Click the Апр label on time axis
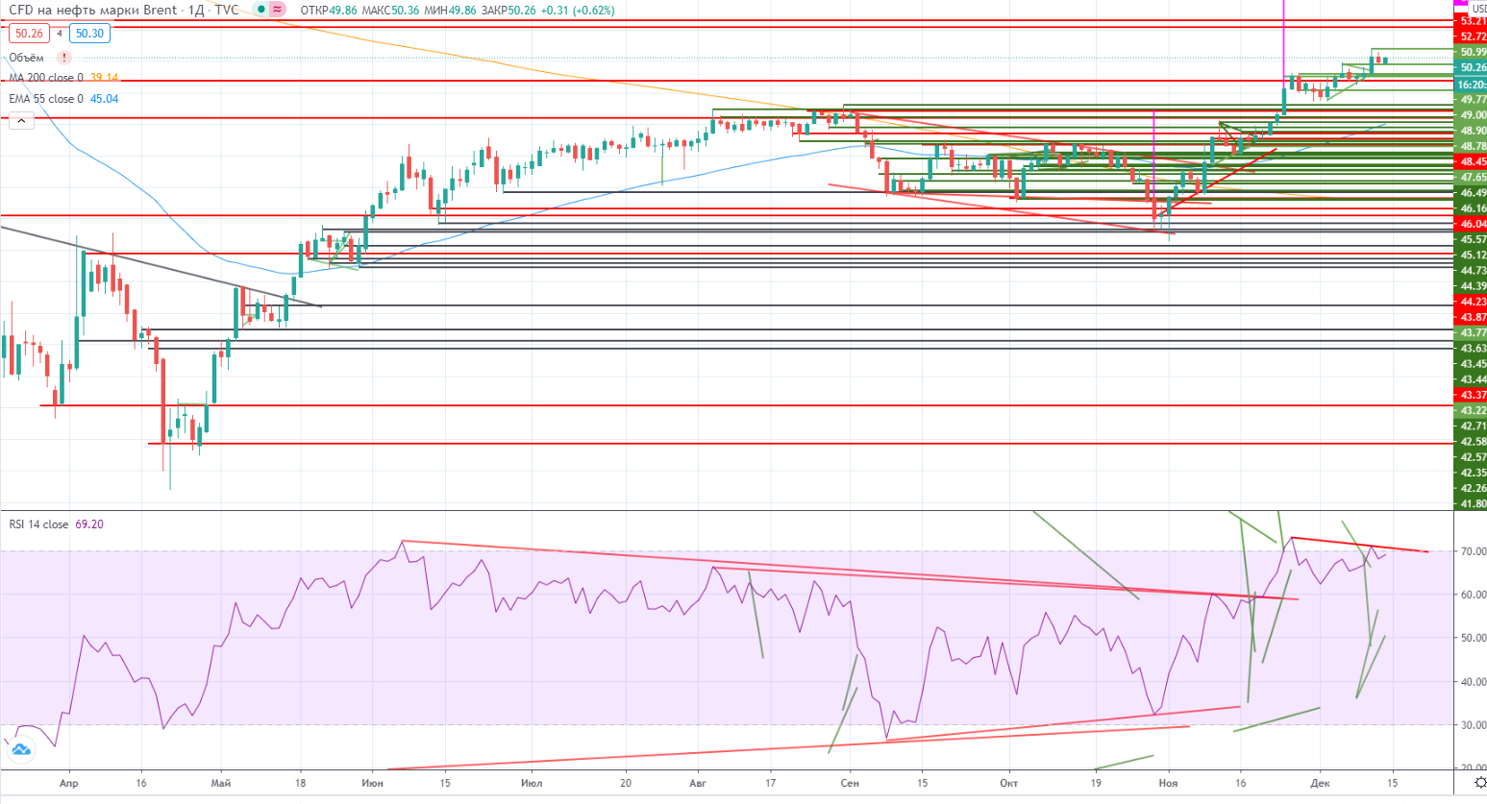 [68, 783]
